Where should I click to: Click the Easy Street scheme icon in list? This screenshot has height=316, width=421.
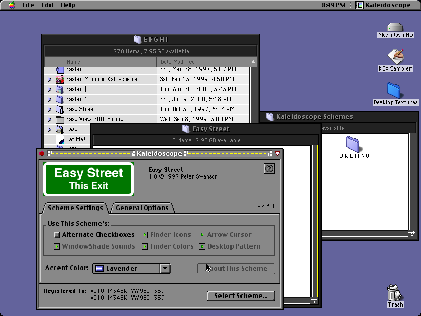click(59, 109)
